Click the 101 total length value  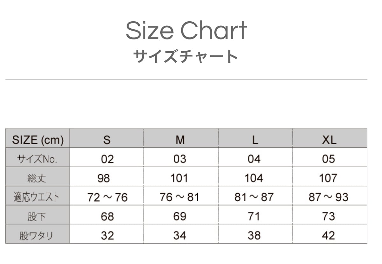coord(179,178)
